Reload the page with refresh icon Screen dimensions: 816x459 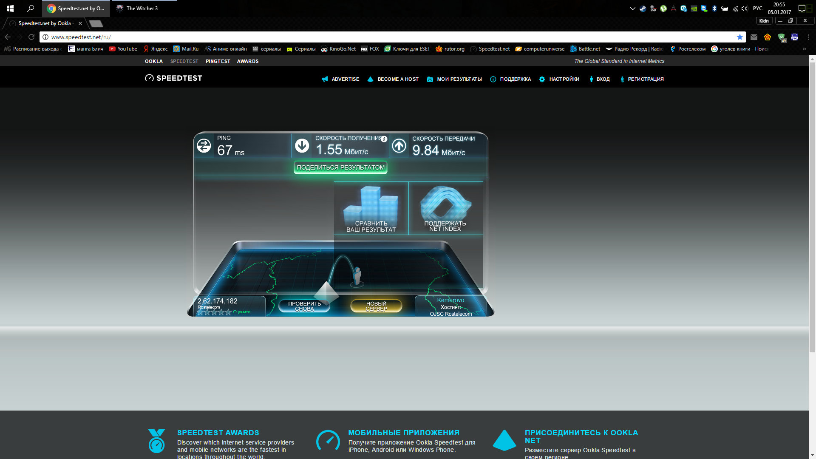31,37
